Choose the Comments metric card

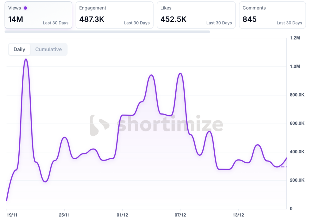272,15
